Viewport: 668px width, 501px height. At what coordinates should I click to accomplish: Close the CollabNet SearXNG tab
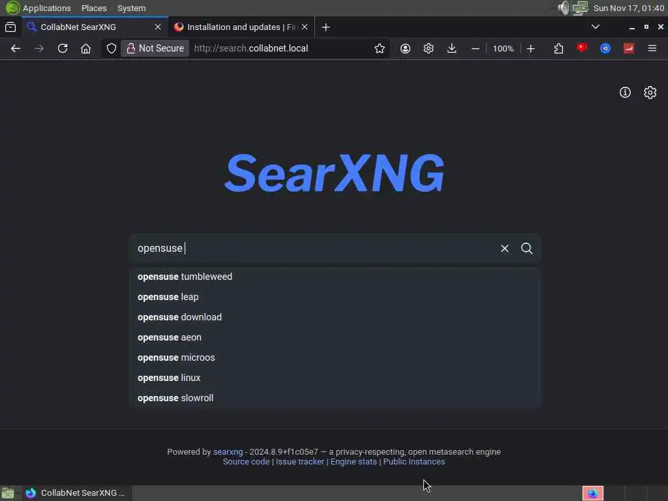tap(158, 27)
